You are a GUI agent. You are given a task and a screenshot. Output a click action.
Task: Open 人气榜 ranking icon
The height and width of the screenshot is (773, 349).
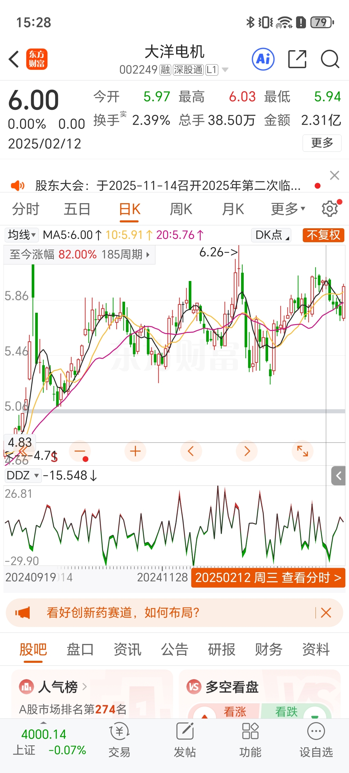pyautogui.click(x=26, y=687)
